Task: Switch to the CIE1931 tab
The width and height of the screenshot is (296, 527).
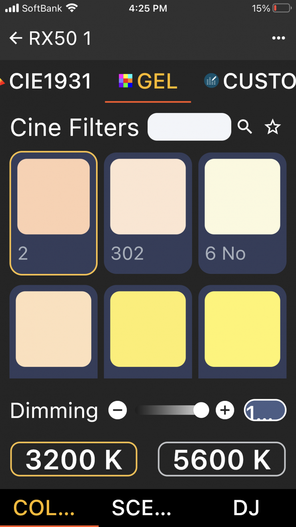Action: tap(50, 81)
